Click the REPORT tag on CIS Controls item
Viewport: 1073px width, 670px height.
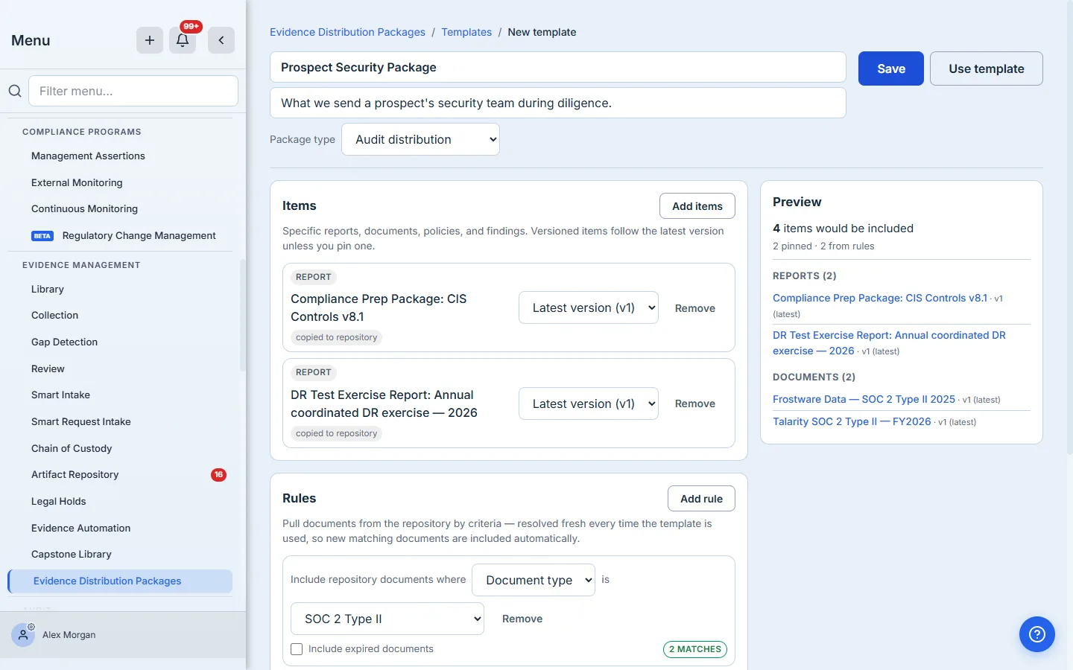point(314,277)
